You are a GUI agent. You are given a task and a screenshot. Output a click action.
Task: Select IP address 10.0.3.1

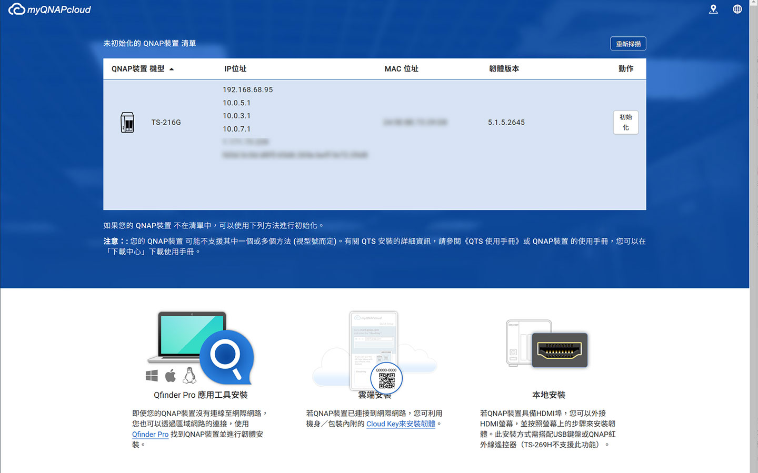236,116
